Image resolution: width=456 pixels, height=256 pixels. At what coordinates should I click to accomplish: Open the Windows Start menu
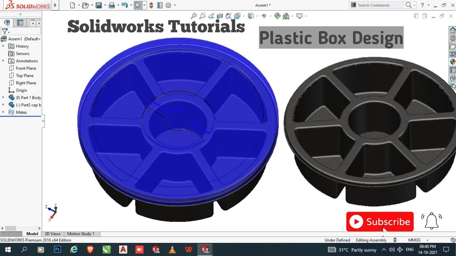tap(7, 250)
